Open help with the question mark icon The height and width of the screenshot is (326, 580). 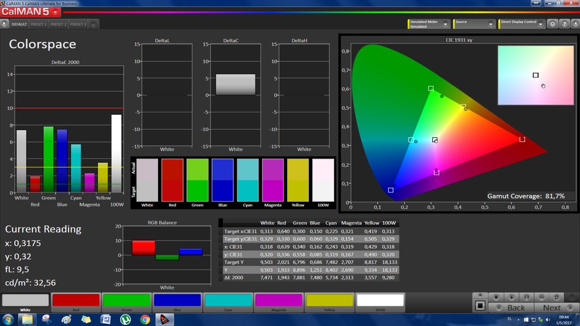click(565, 24)
